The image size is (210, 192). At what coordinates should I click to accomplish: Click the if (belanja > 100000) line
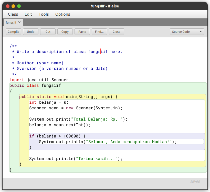[x=57, y=136]
